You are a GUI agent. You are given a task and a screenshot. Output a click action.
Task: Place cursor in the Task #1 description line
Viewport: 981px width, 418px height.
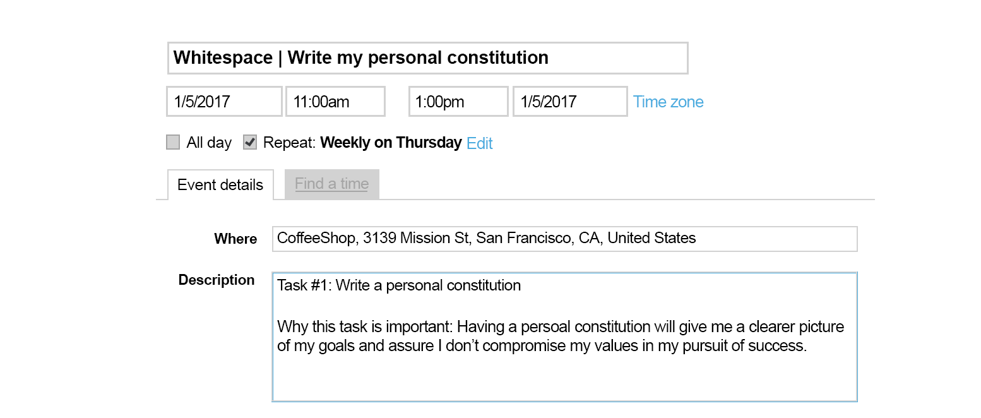[x=398, y=285]
